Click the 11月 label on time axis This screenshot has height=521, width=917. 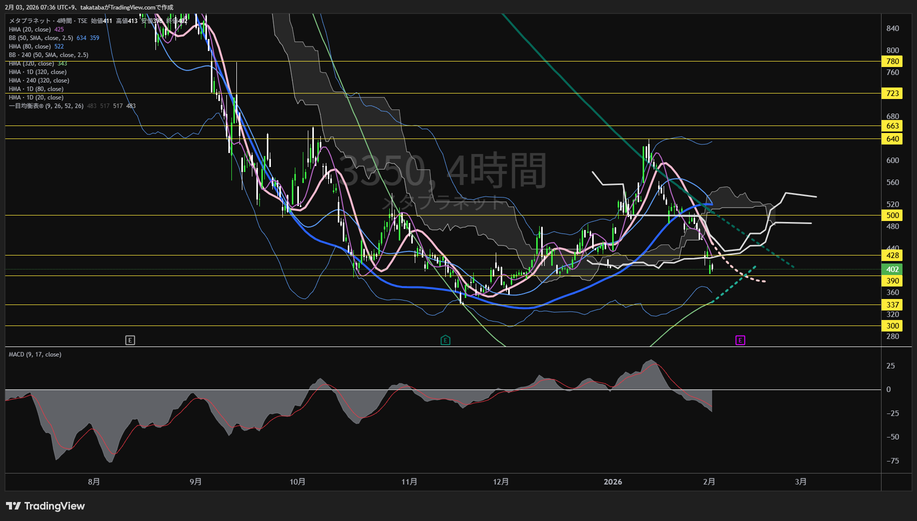tap(409, 482)
